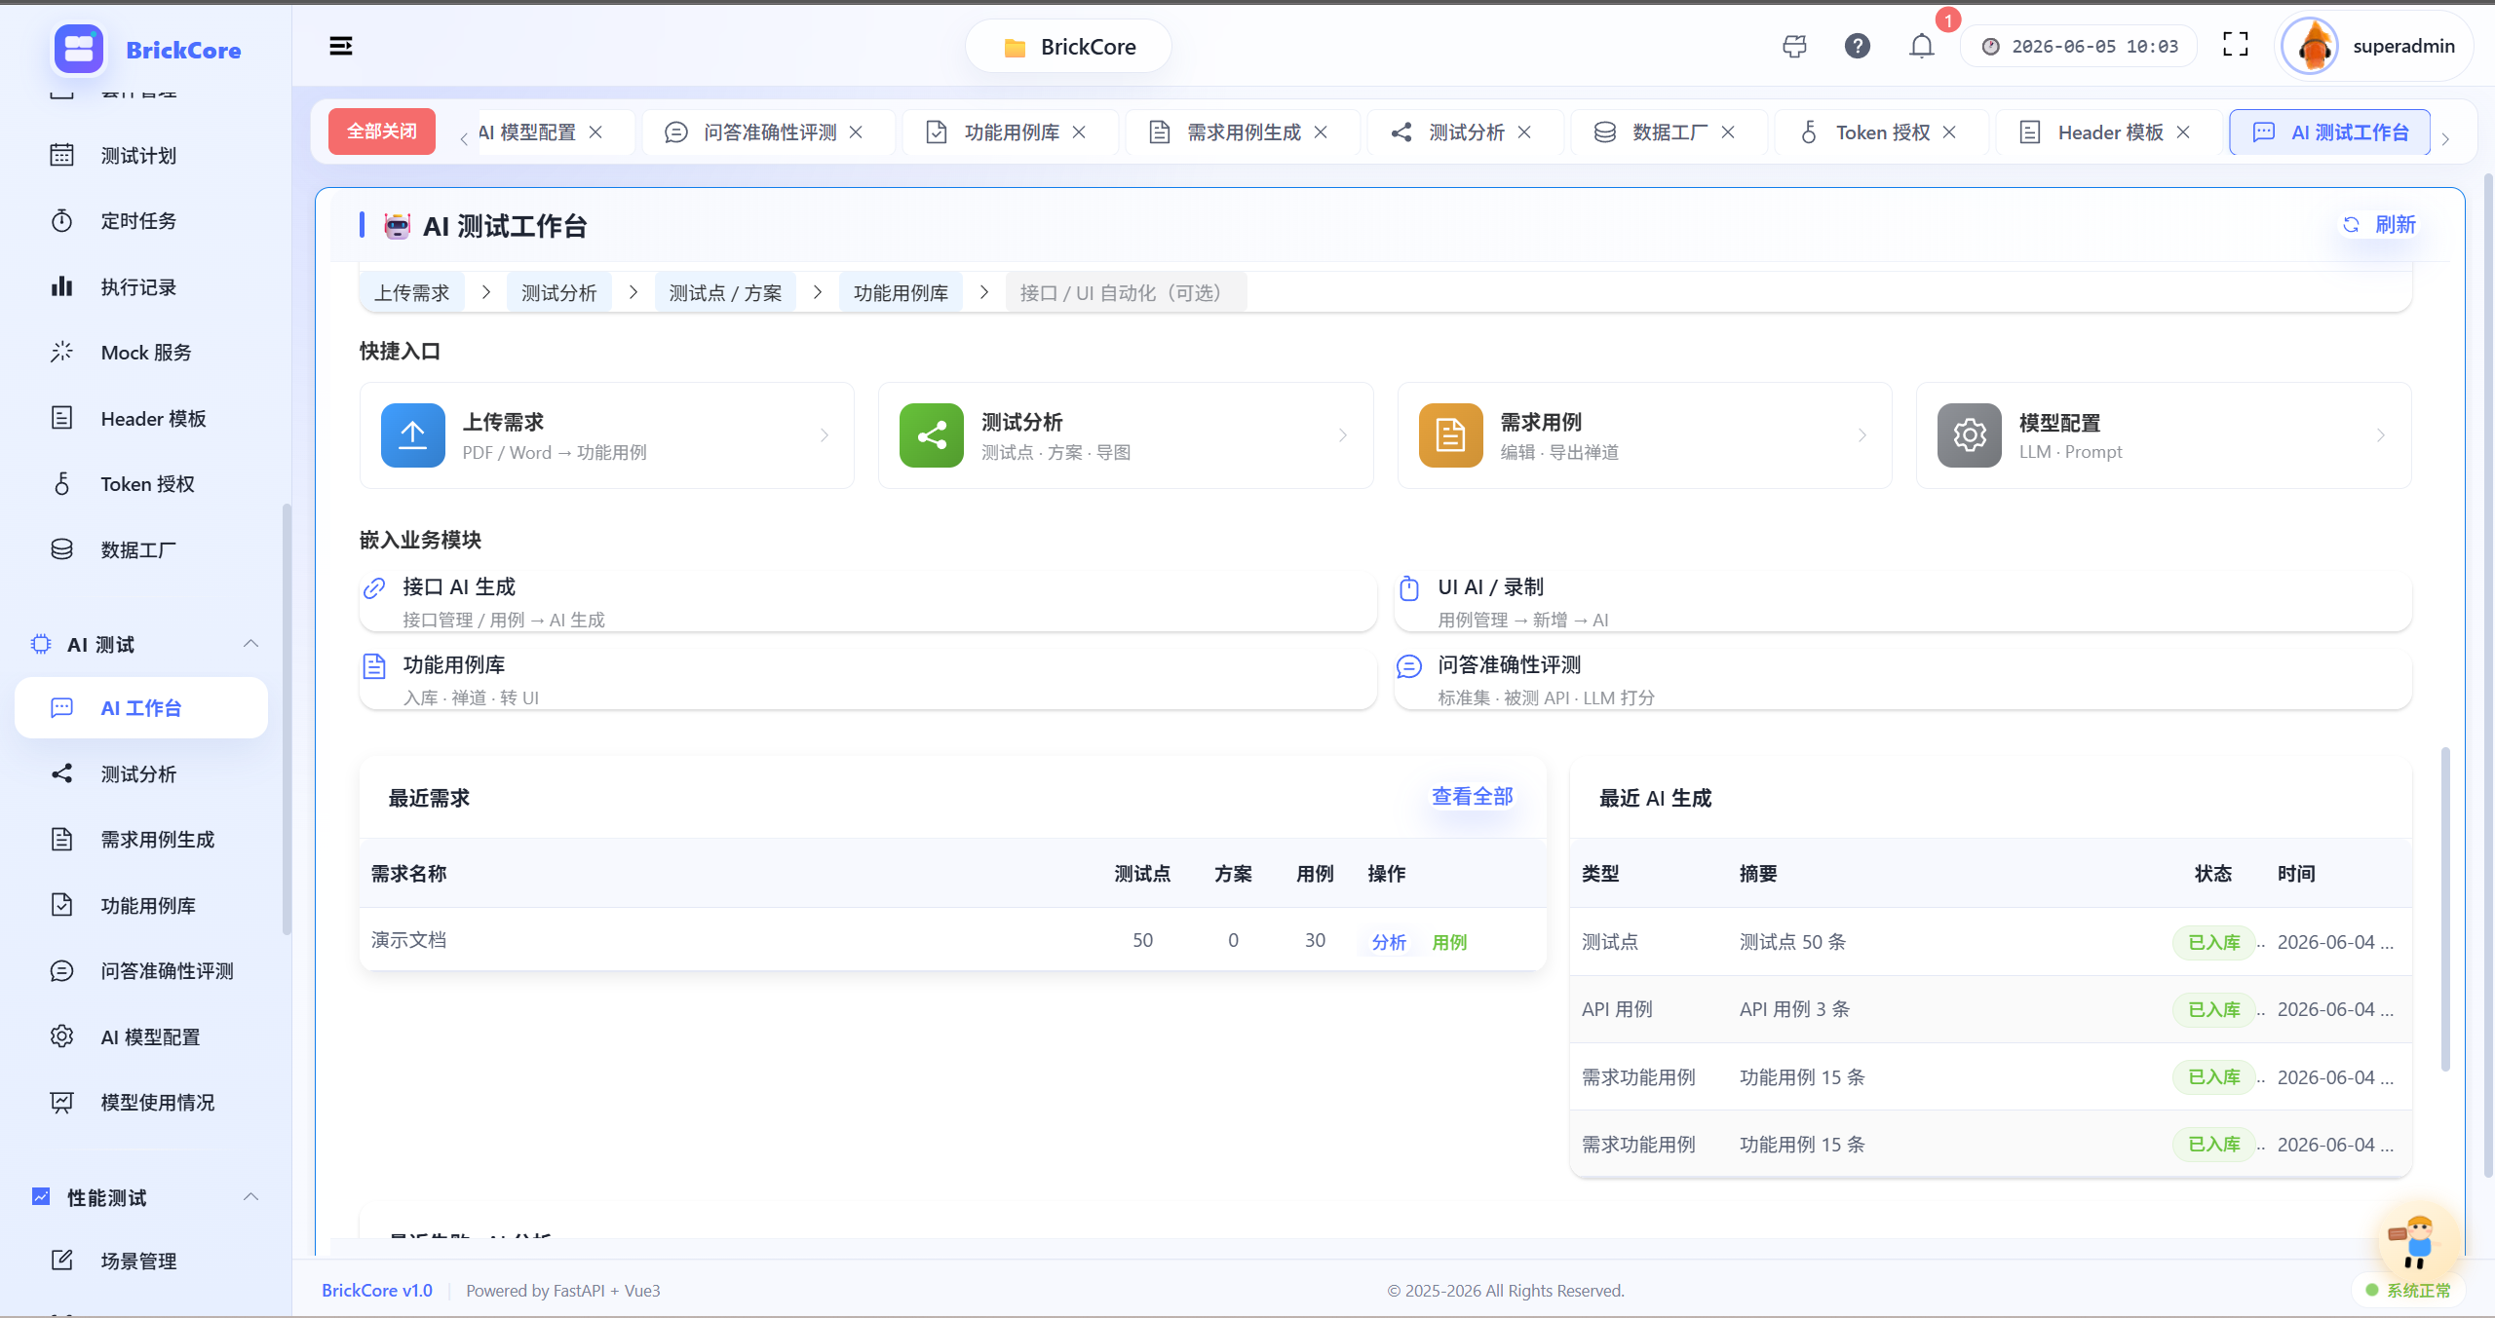Open Mock 服务 in the sidebar

141,353
